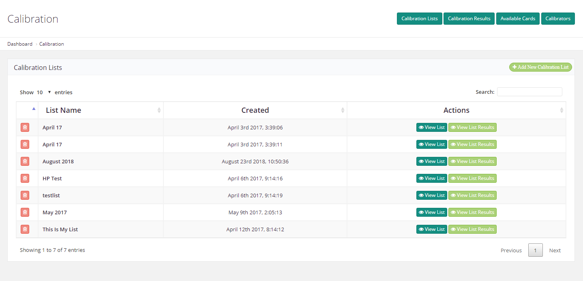
Task: Open Calibration Results tab at top
Action: click(469, 19)
